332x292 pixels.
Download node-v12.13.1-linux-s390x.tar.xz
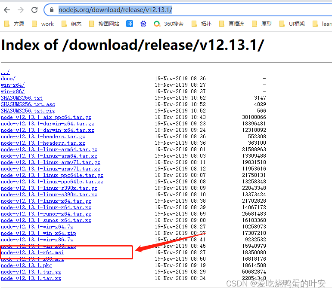point(49,195)
